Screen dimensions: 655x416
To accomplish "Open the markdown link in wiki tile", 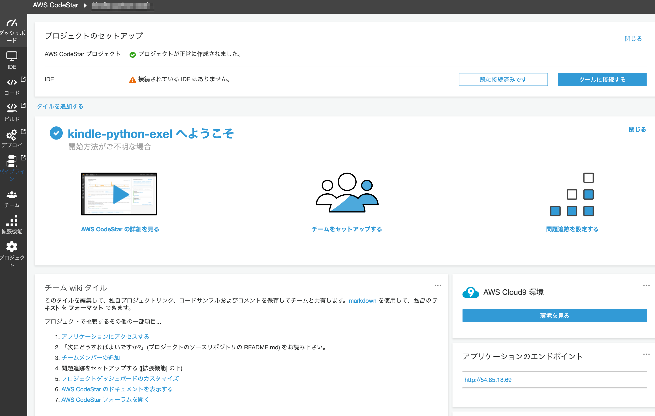I will [x=362, y=301].
